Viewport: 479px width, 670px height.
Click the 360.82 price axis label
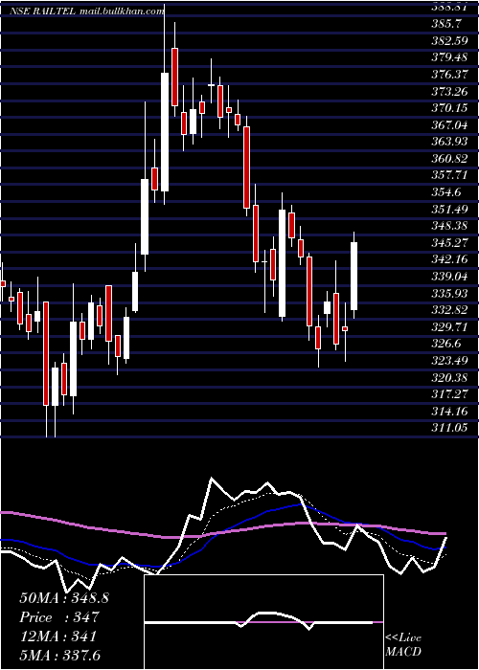[449, 159]
